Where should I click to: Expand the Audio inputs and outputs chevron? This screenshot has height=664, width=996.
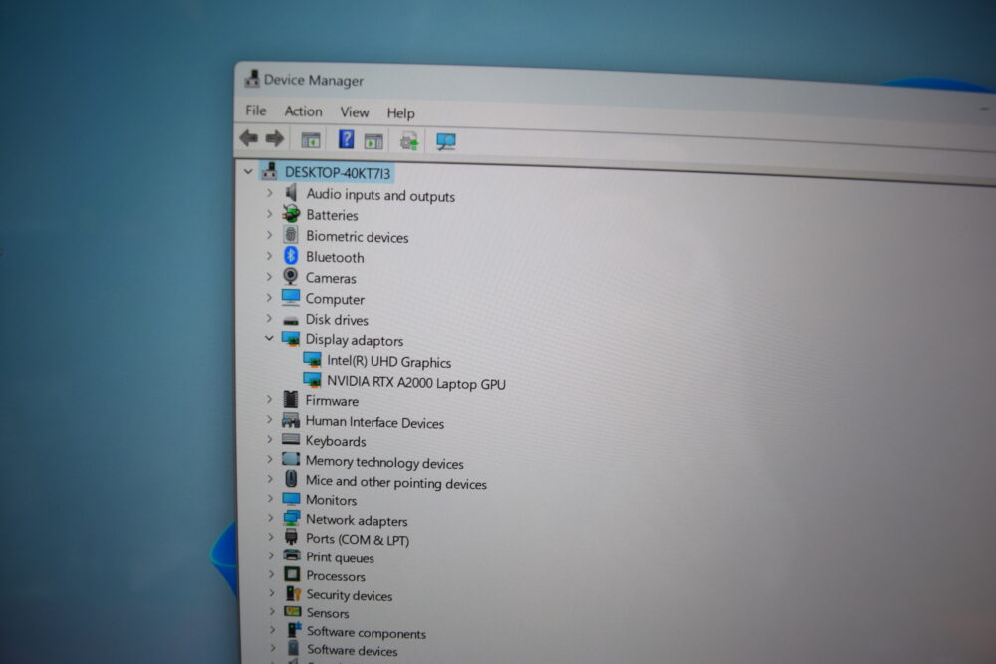269,192
